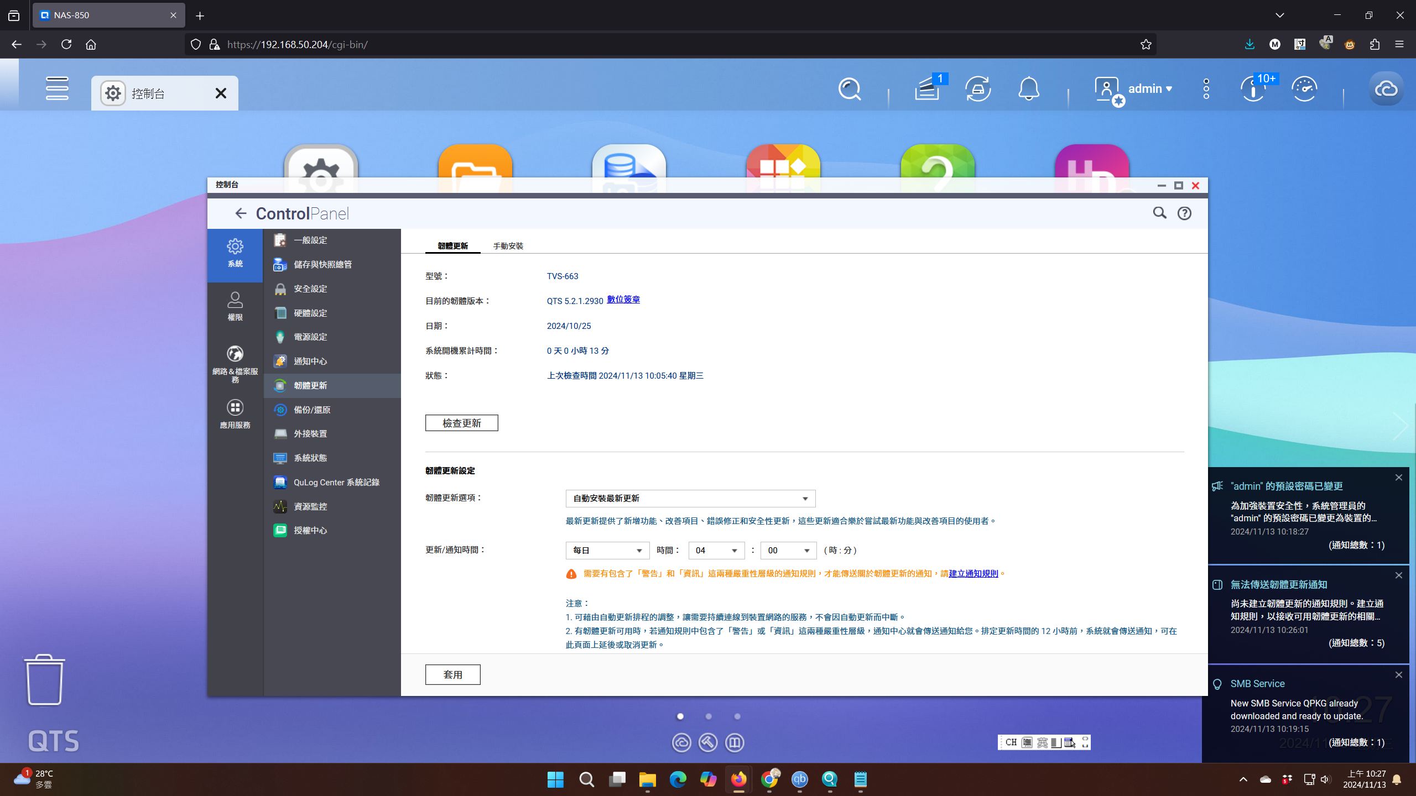Open 資源監控 entry
Screen dimensions: 1416x796
pyautogui.click(x=332, y=507)
